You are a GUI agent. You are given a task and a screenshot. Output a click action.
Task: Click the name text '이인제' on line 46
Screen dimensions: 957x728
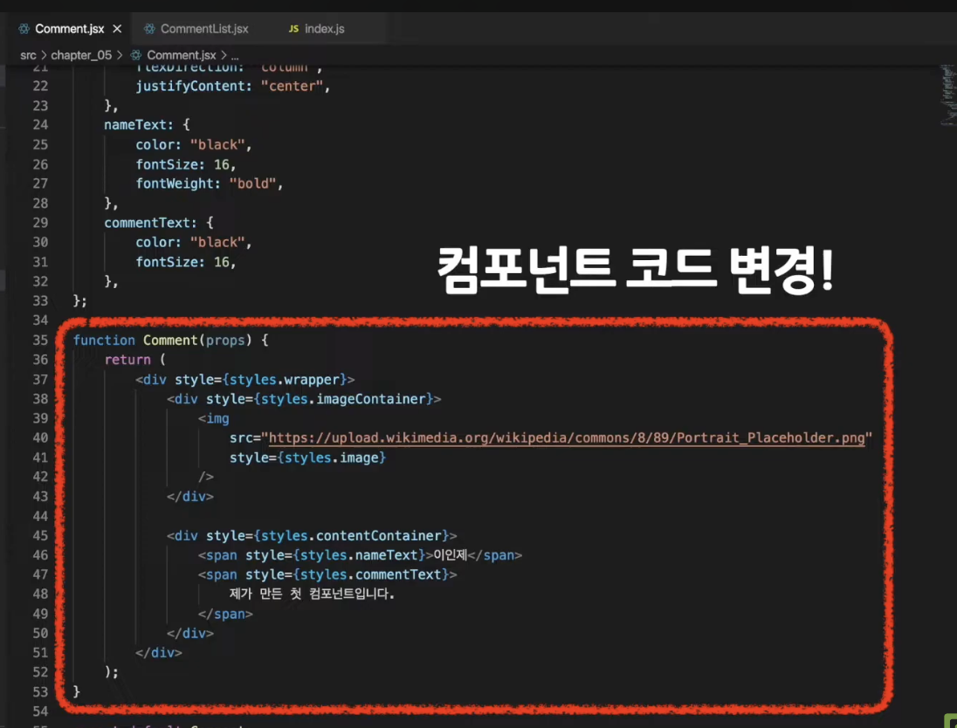[450, 555]
